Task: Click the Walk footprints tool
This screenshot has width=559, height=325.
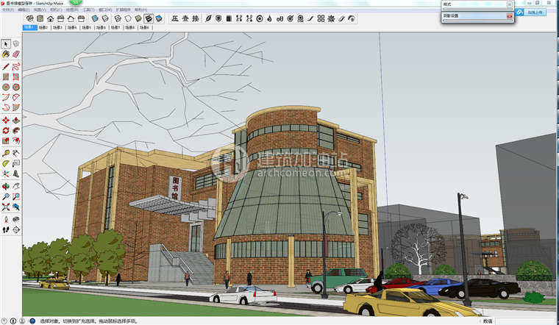Action: 6,229
